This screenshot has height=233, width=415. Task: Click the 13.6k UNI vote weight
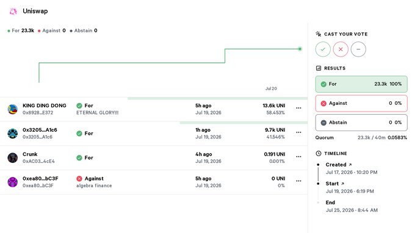point(273,106)
